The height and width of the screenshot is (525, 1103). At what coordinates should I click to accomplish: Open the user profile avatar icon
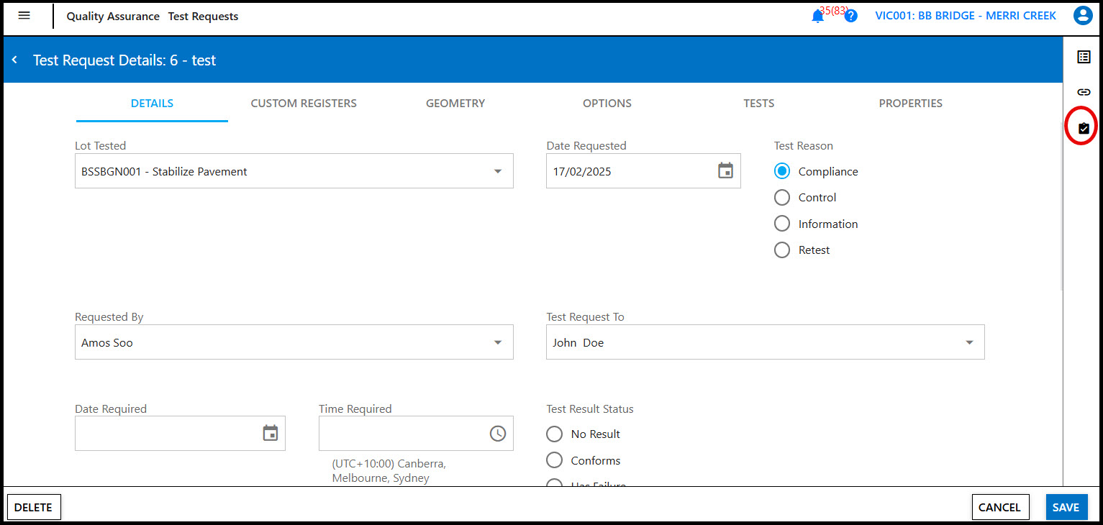coord(1082,16)
